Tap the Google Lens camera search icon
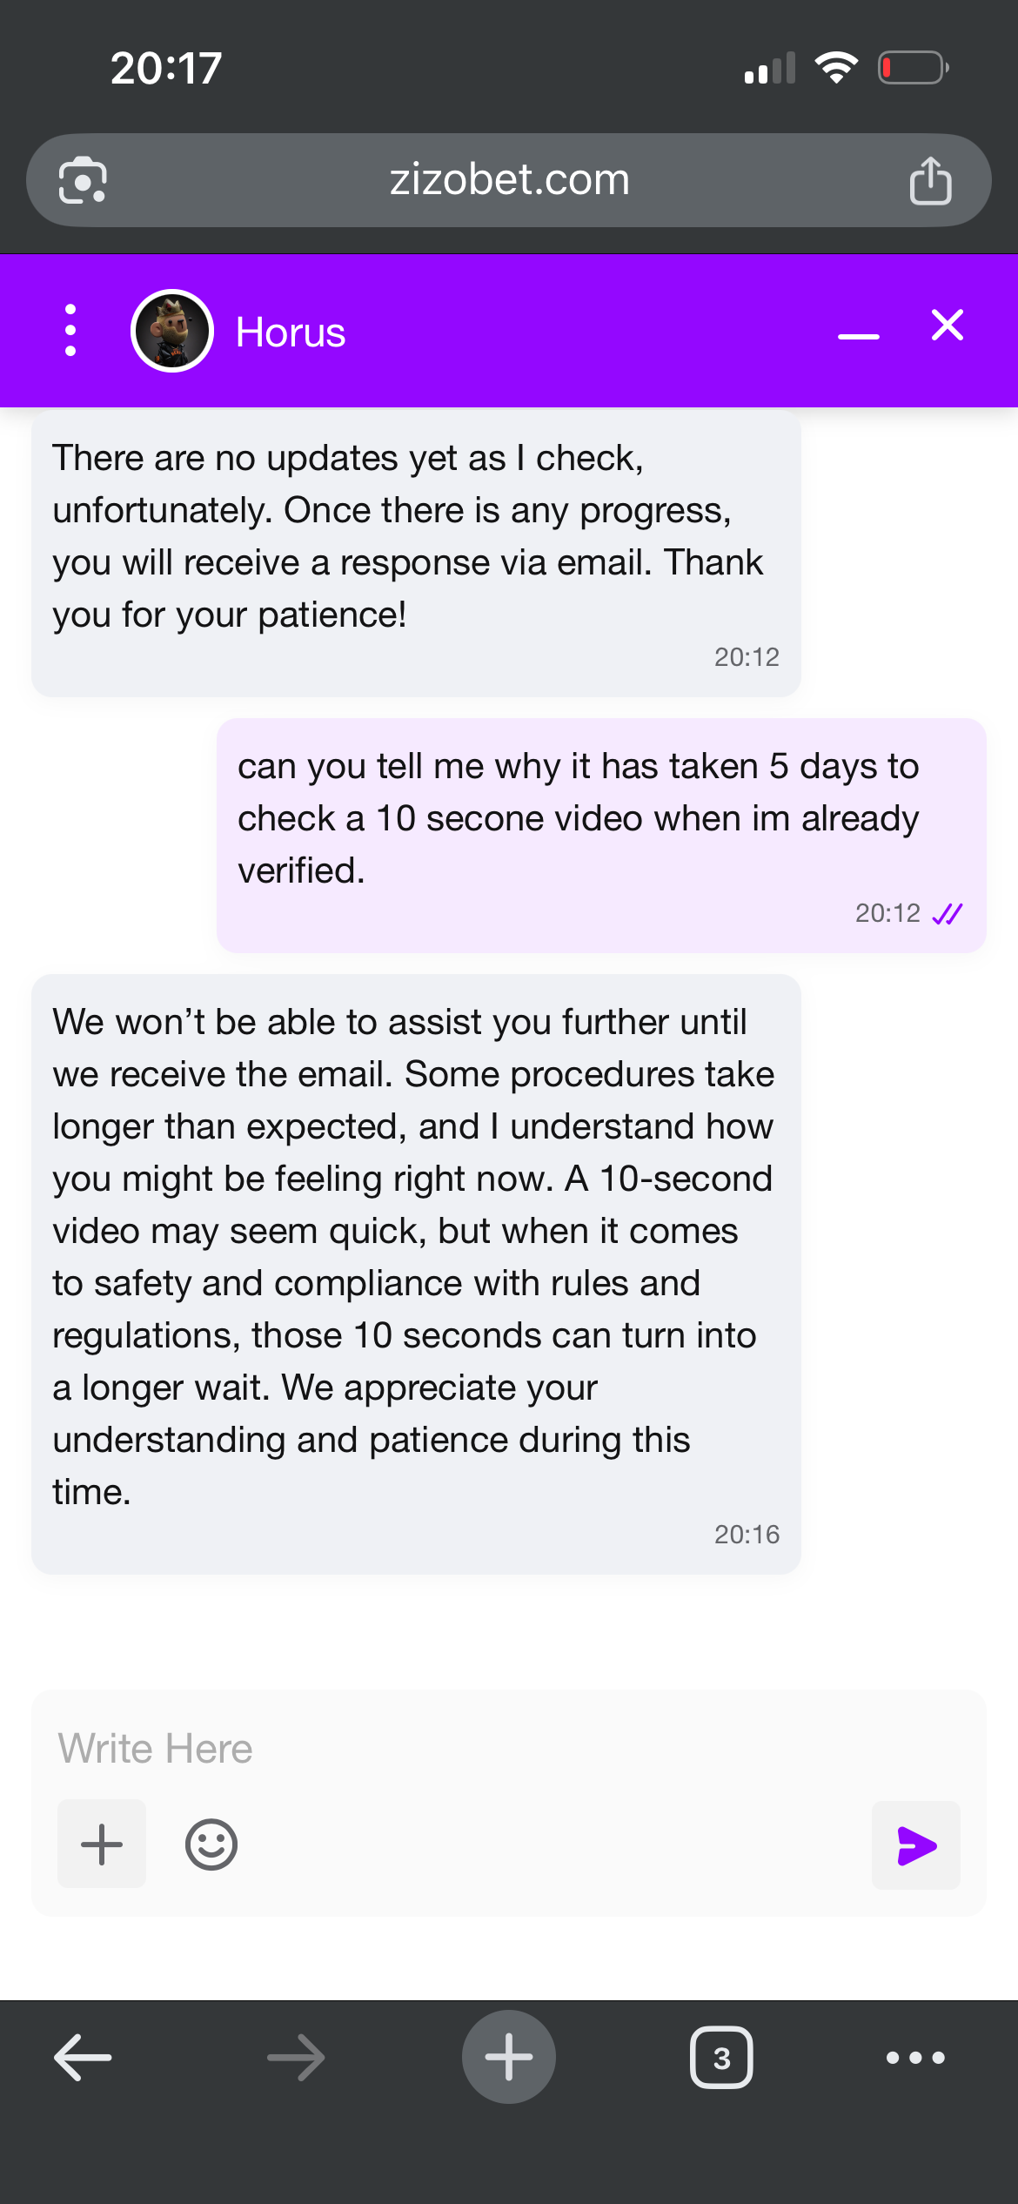Image resolution: width=1018 pixels, height=2204 pixels. (83, 180)
